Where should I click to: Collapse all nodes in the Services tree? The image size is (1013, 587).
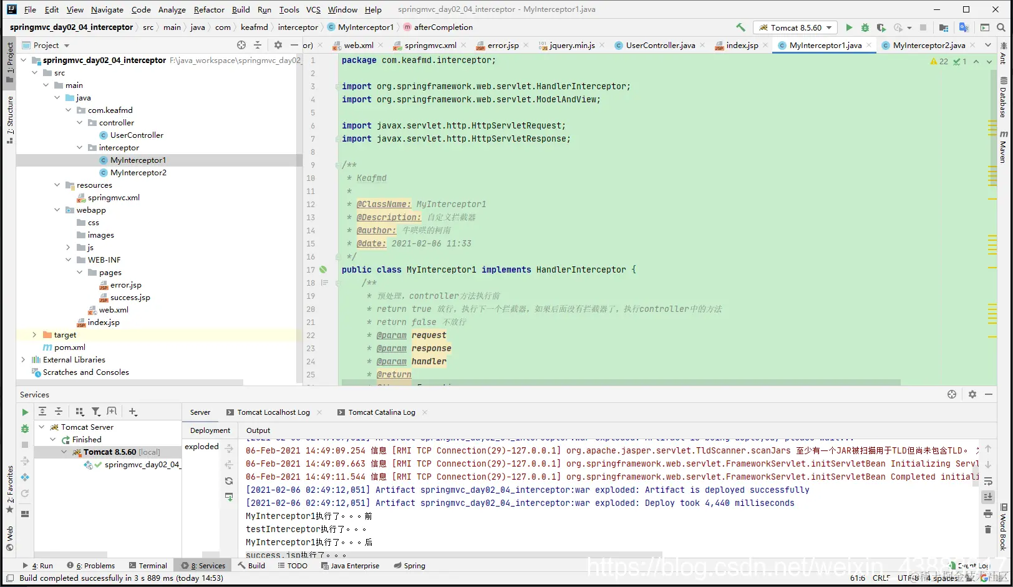(59, 412)
